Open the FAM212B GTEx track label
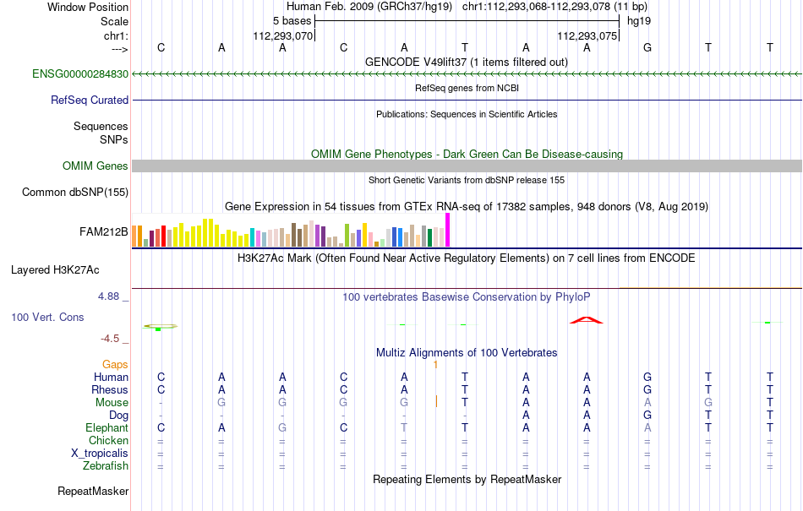 click(x=103, y=231)
